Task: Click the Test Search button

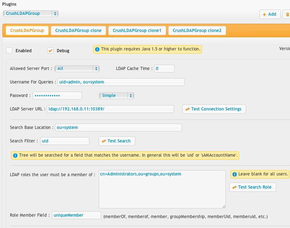Action: (117, 141)
